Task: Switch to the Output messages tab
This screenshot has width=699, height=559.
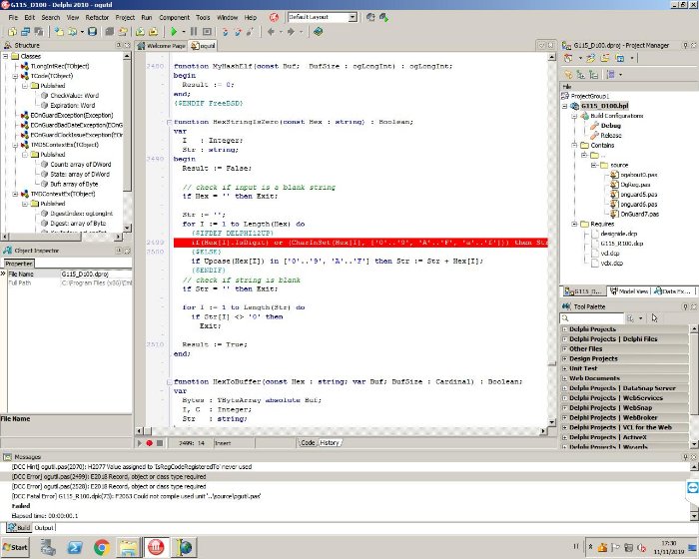Action: point(44,528)
